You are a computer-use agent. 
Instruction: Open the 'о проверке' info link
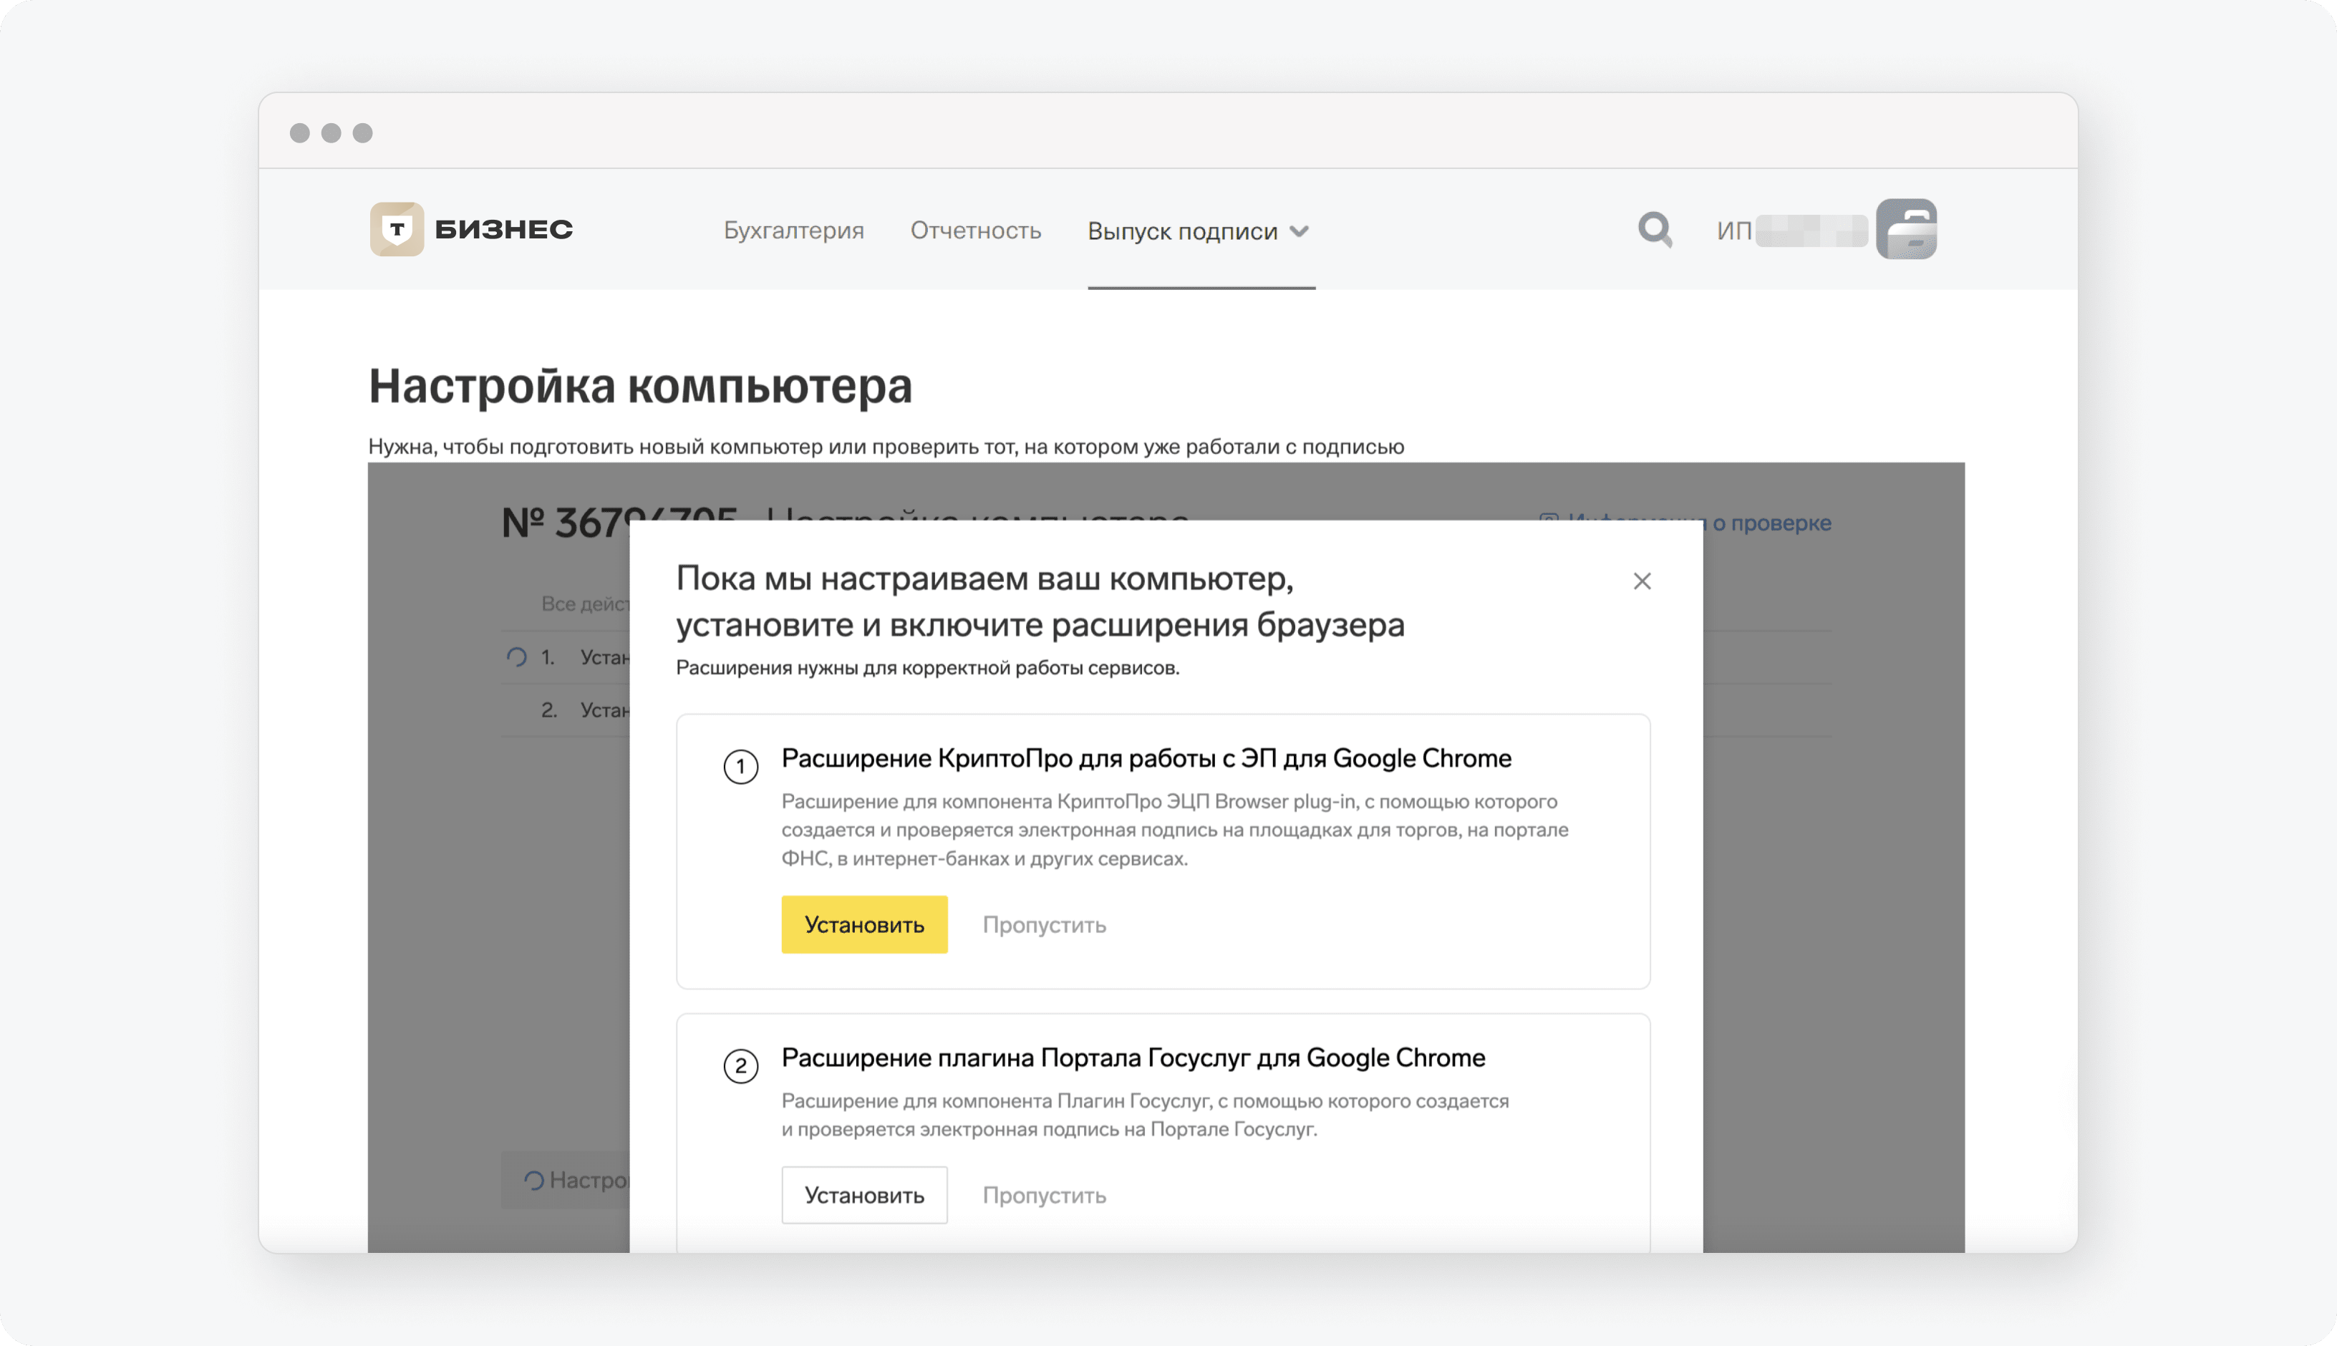click(x=1771, y=523)
